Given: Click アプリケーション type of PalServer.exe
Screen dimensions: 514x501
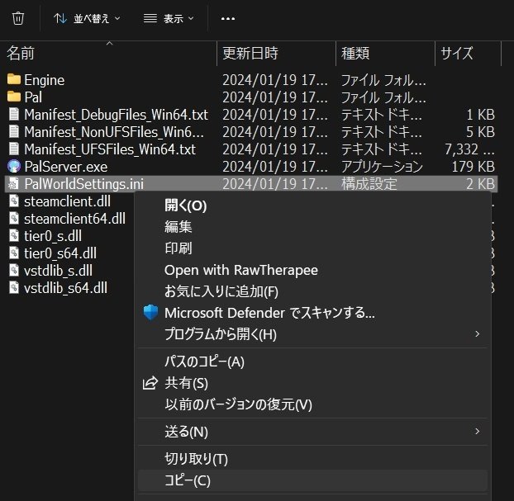Looking at the screenshot, I should 382,167.
